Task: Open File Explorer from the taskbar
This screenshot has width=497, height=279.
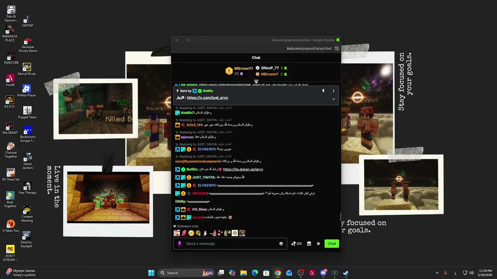Action: click(x=243, y=273)
